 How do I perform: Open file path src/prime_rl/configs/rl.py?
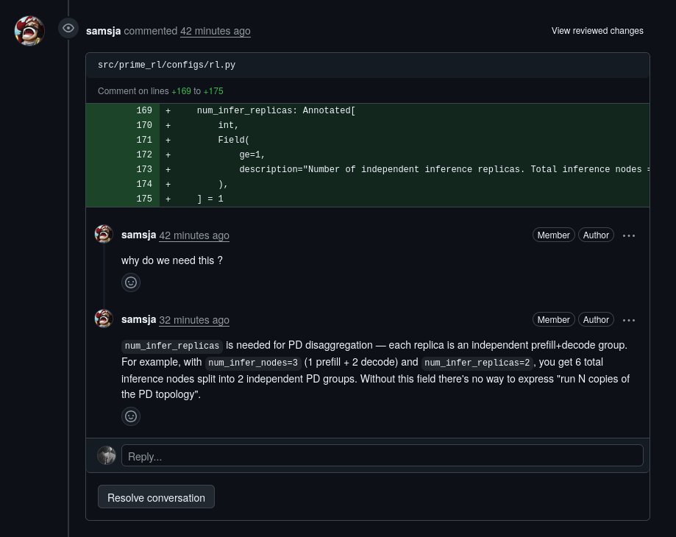166,65
